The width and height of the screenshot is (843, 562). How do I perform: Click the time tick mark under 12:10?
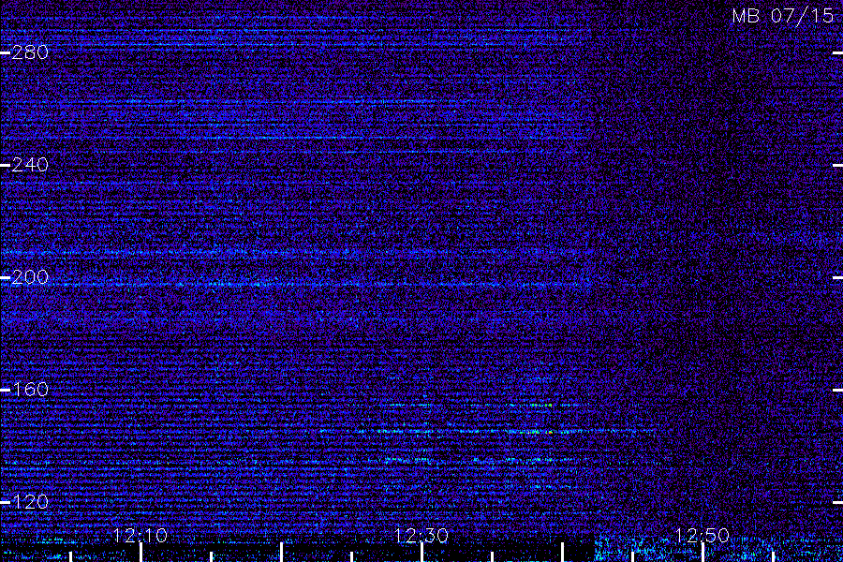point(140,553)
